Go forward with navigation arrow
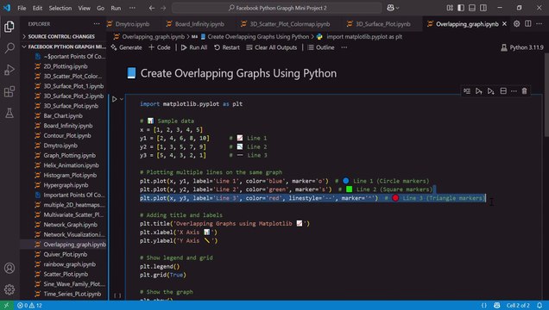 click(163, 8)
